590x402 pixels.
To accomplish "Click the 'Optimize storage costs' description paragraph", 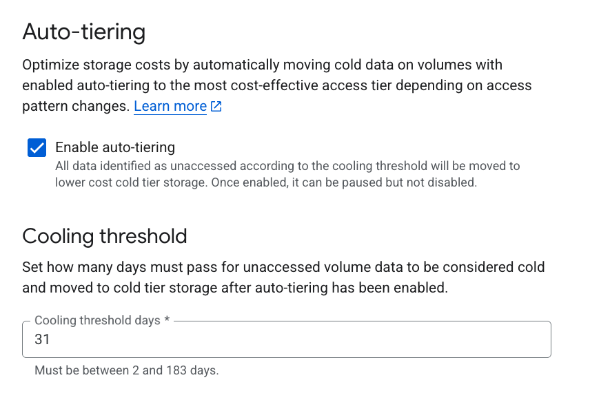I will (277, 85).
